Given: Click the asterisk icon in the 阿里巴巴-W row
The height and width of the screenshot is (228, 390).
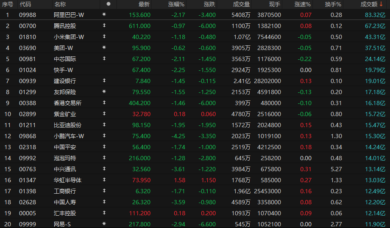Looking at the screenshot, I should point(104,14).
